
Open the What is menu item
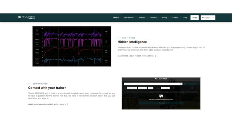click(x=116, y=18)
